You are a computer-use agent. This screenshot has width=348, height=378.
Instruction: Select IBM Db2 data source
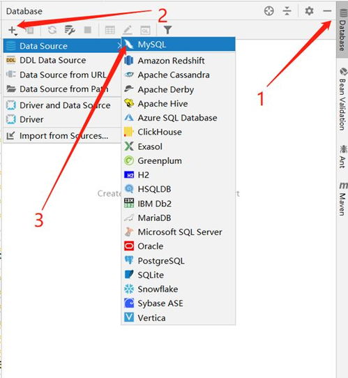(x=179, y=204)
